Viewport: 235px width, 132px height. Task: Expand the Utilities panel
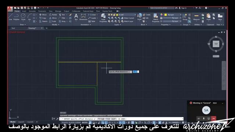[198, 25]
